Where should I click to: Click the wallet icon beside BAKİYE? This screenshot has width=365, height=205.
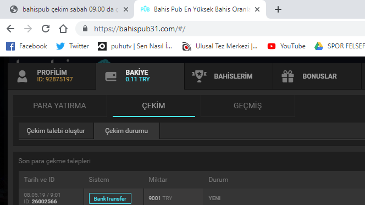(x=111, y=76)
